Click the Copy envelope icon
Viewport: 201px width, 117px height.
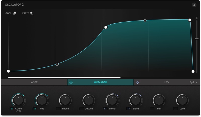point(15,13)
